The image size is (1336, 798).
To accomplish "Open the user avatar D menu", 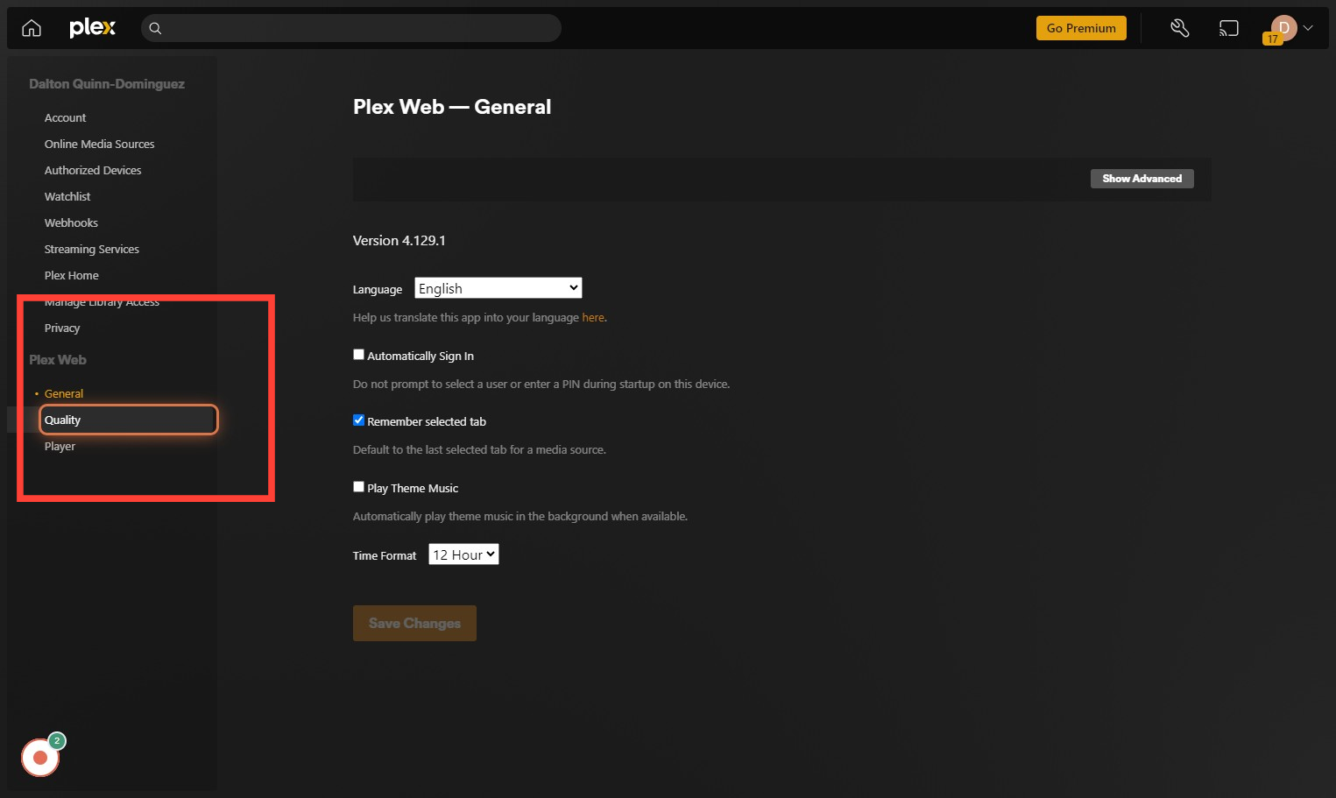I will click(1283, 27).
